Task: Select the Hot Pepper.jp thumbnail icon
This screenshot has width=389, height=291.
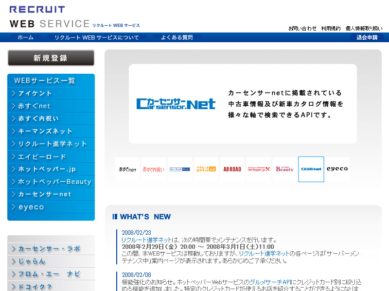Action: click(259, 169)
